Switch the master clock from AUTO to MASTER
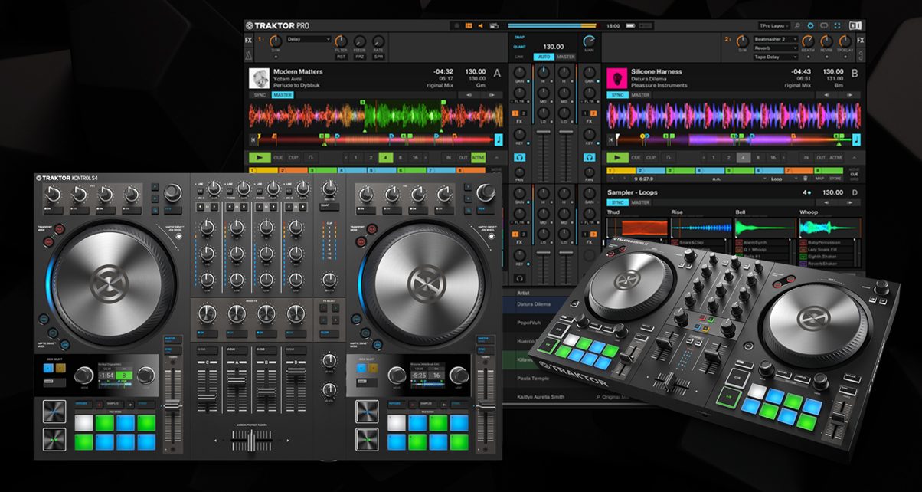Image resolution: width=922 pixels, height=492 pixels. click(x=566, y=56)
